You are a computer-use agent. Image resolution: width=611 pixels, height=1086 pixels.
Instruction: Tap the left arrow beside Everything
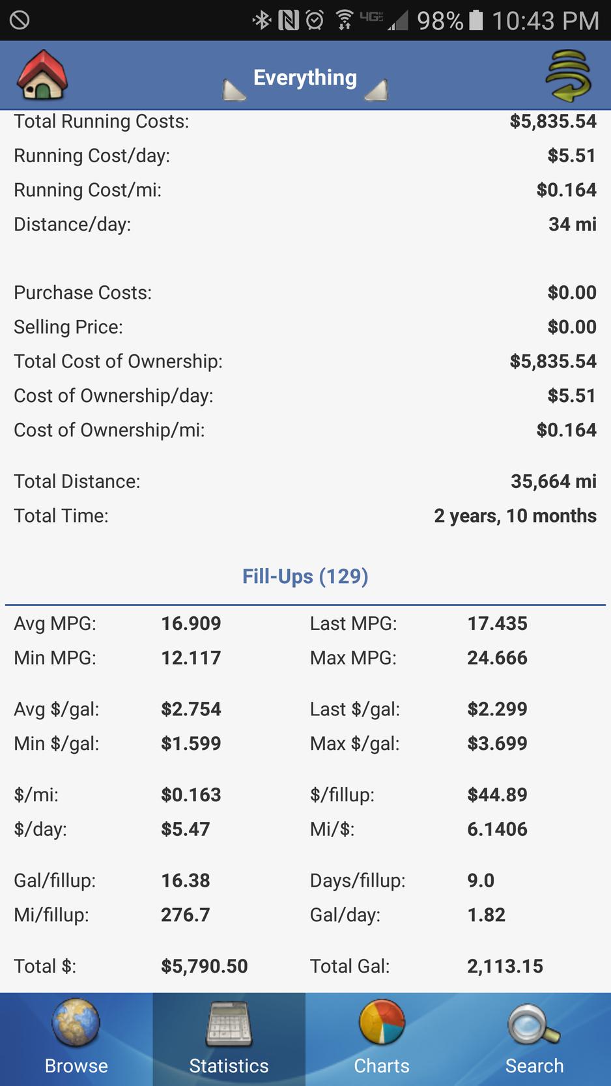click(234, 90)
